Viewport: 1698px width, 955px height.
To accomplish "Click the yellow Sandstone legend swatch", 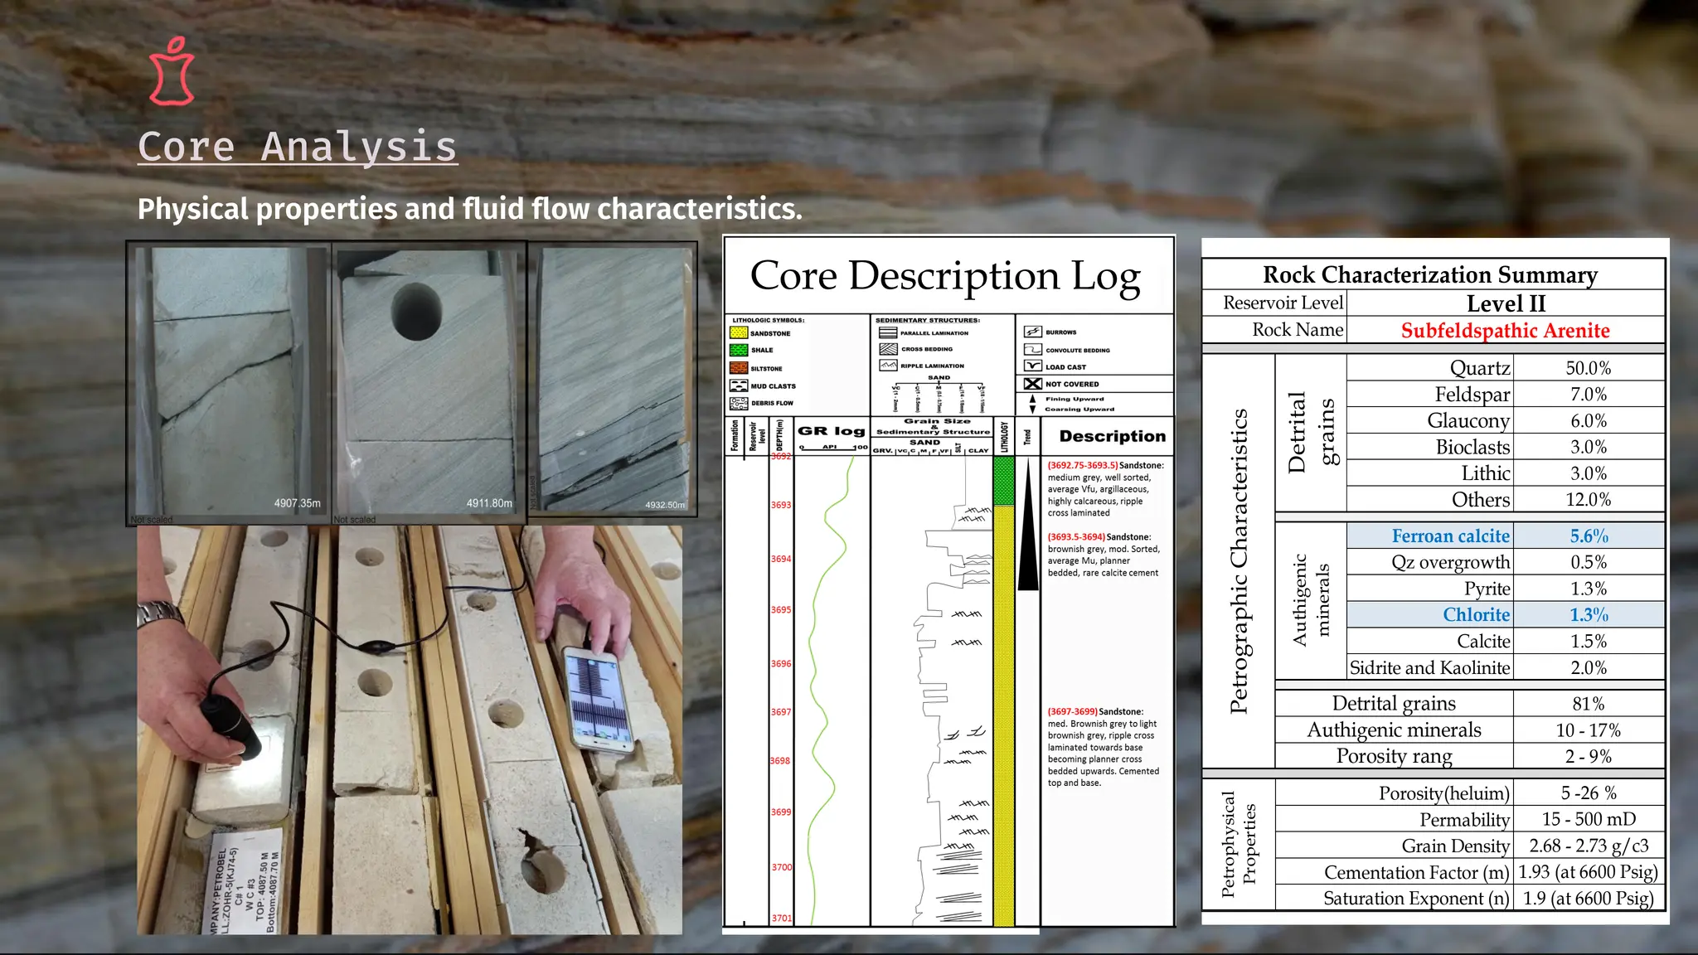I will (x=739, y=333).
